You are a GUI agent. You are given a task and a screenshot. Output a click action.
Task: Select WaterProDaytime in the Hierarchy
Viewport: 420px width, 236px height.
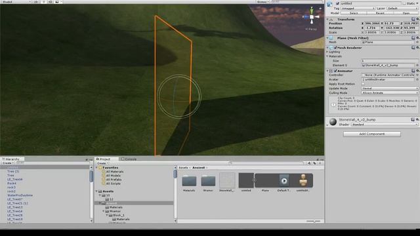pyautogui.click(x=20, y=195)
